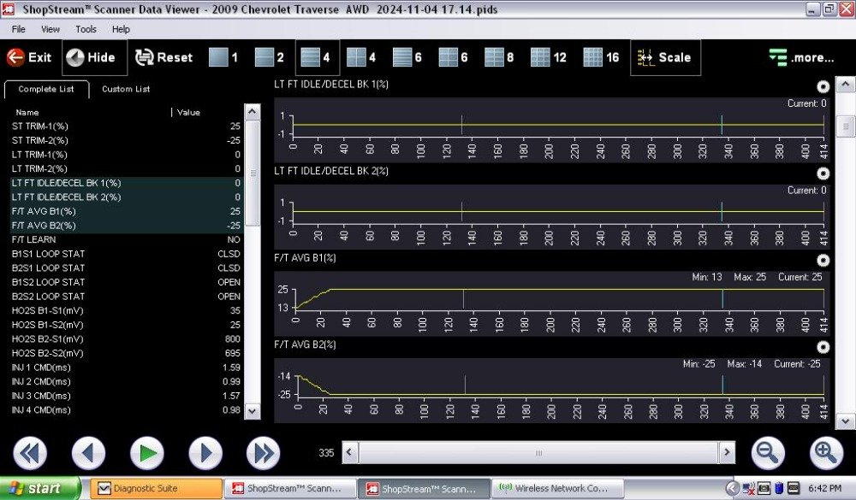Open the .more... options menu
The height and width of the screenshot is (500, 856).
801,57
